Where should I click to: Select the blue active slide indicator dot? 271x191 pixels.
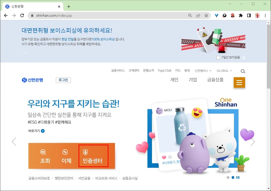(x=233, y=177)
